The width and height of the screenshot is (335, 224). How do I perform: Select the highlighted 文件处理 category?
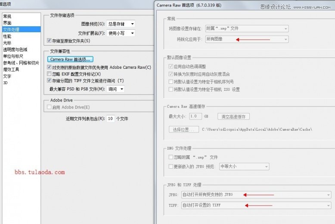(x=22, y=29)
